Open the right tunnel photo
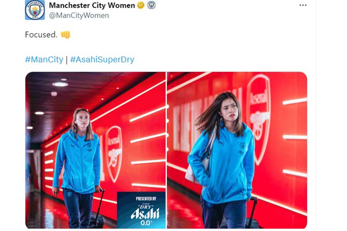 pyautogui.click(x=237, y=150)
